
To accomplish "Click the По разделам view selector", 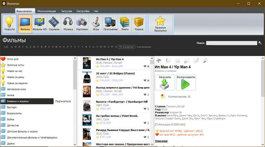I will tap(126, 47).
